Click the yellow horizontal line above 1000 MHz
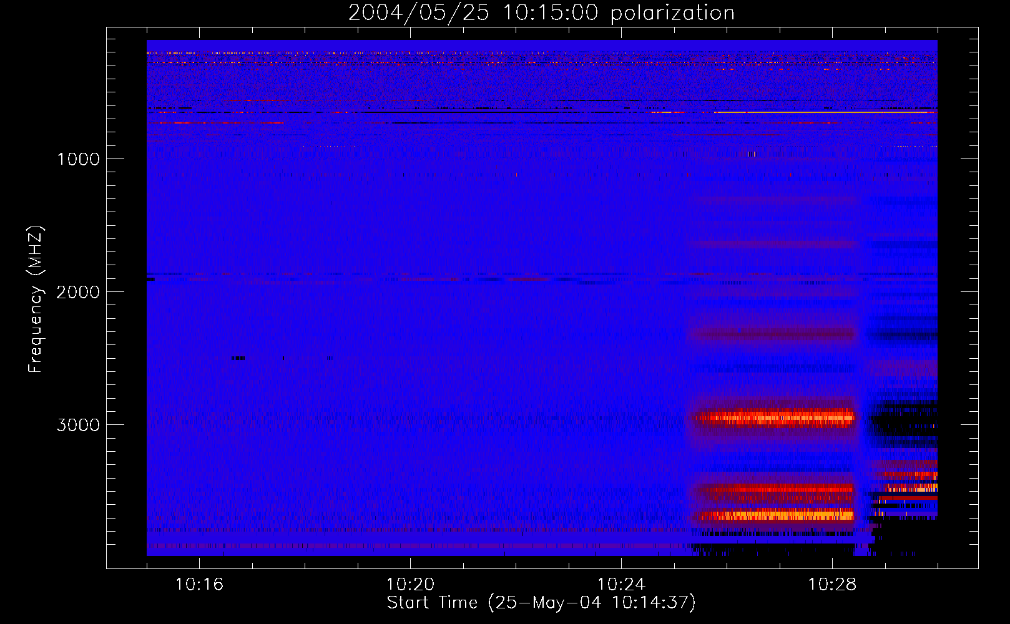Viewport: 1010px width, 624px height. (x=824, y=112)
